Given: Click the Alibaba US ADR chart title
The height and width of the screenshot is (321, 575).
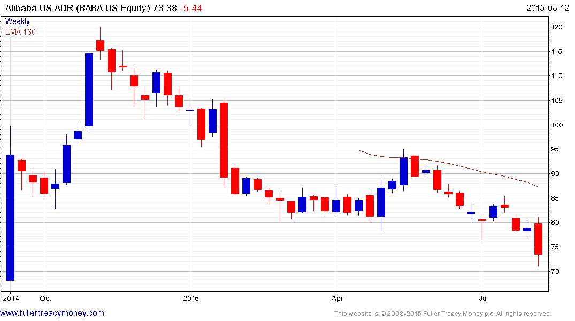Looking at the screenshot, I should (78, 8).
